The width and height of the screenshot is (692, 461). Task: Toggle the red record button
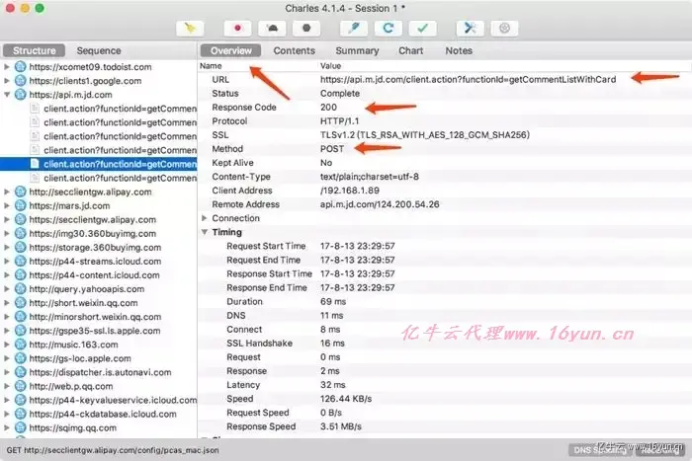[x=238, y=29]
